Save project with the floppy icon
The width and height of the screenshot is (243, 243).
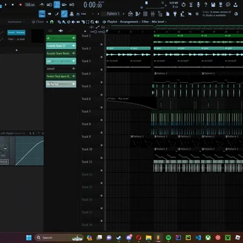pyautogui.click(x=213, y=5)
